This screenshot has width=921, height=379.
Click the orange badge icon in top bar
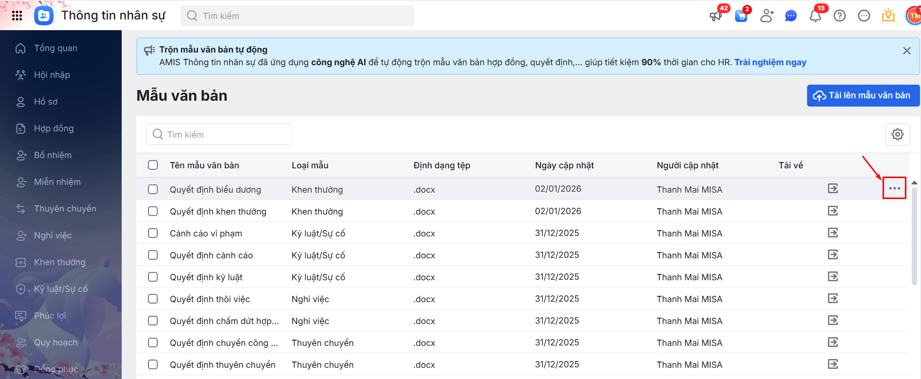pos(888,16)
